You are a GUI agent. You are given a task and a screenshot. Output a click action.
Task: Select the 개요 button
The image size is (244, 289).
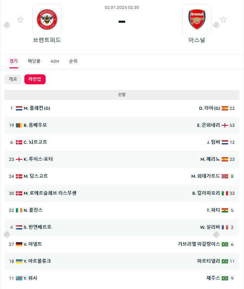13,79
